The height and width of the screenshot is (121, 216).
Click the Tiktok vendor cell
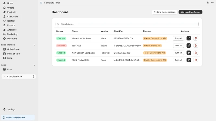[104, 46]
